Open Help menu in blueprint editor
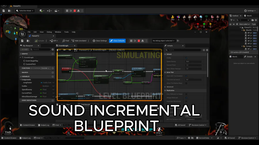The height and width of the screenshot is (145, 259). tap(73, 32)
